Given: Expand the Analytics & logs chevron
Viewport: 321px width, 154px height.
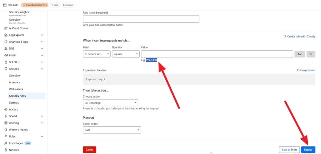Looking at the screenshot, I should (x=42, y=42).
